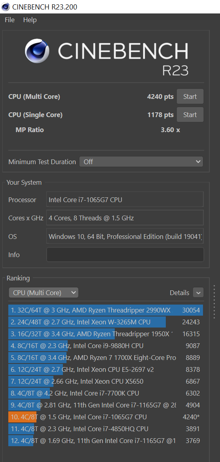Click the empty Info input field
Screen dimensions: 220x462
(x=125, y=255)
